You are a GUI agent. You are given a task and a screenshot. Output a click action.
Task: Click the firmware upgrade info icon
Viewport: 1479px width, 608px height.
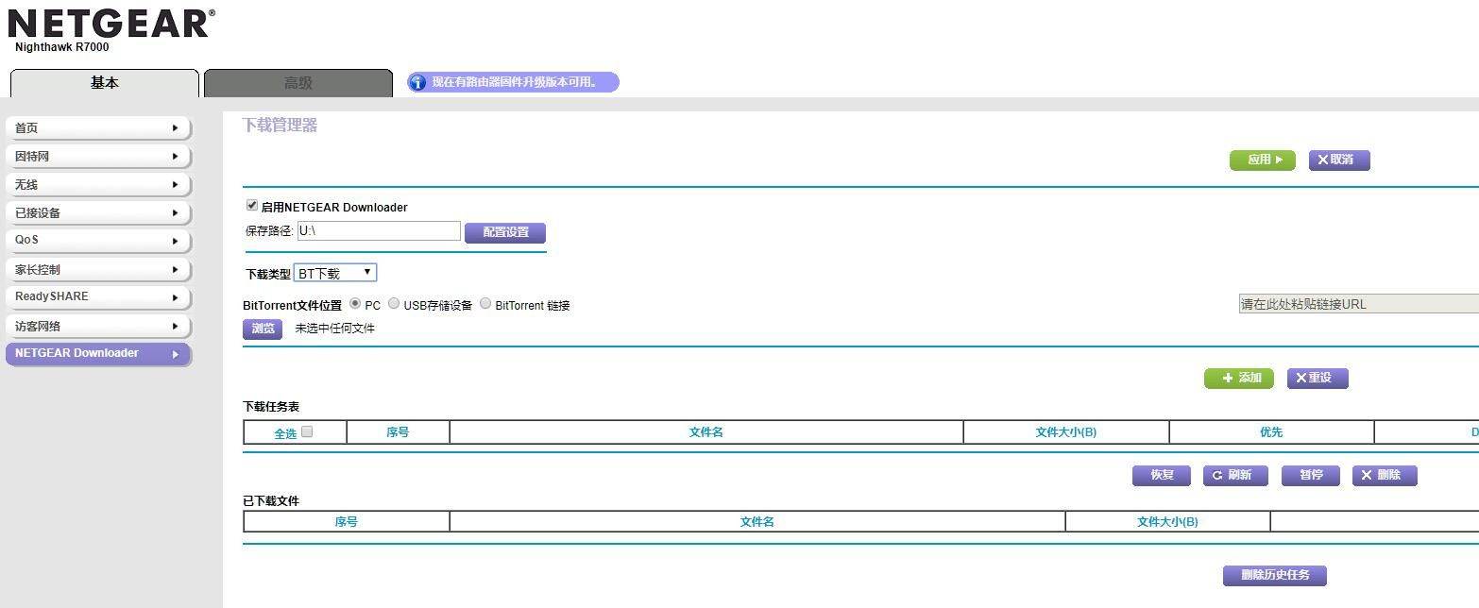(x=417, y=83)
